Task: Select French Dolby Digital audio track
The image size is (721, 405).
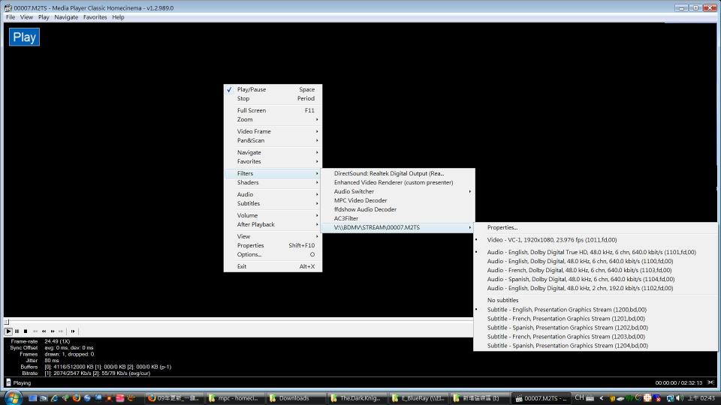Action: point(595,270)
